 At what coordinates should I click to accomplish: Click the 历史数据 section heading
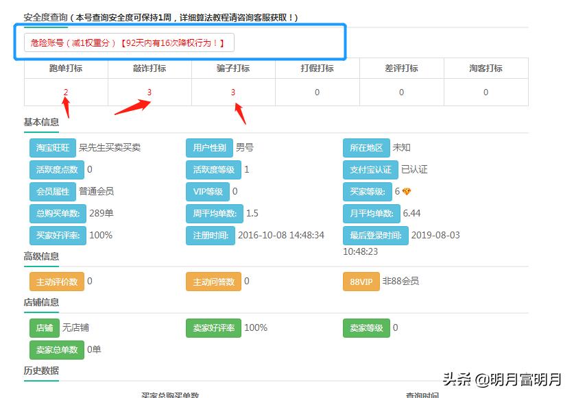click(x=40, y=372)
